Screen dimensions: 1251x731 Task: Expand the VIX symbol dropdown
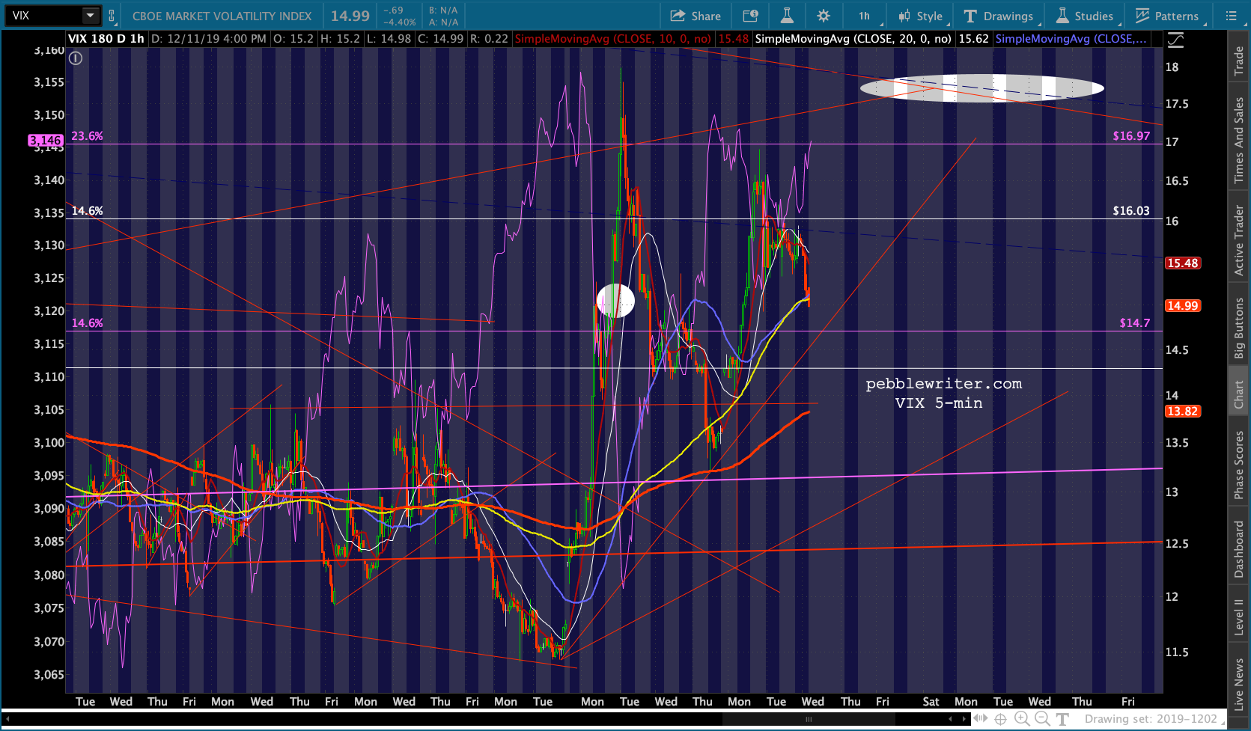pos(90,15)
